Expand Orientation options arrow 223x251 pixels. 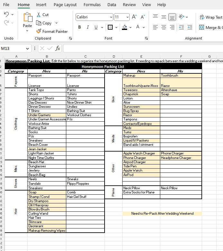(187, 17)
